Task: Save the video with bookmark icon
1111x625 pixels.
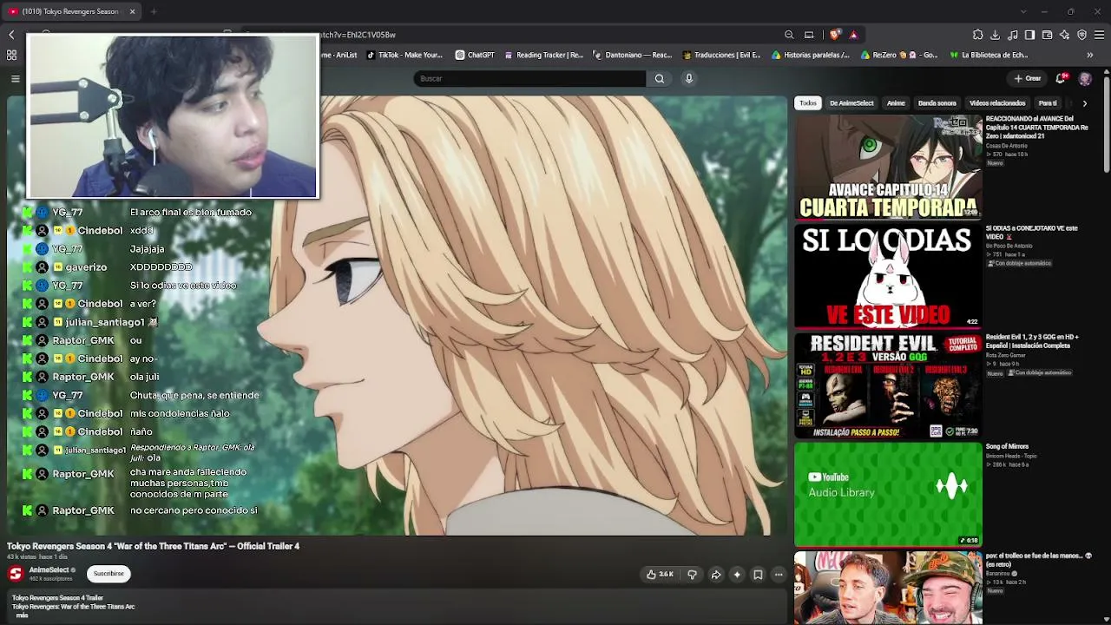Action: pyautogui.click(x=758, y=574)
